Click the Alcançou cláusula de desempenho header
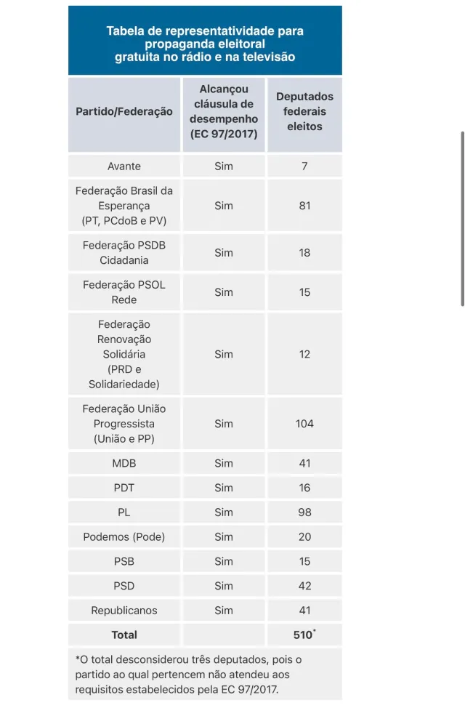 (x=224, y=115)
